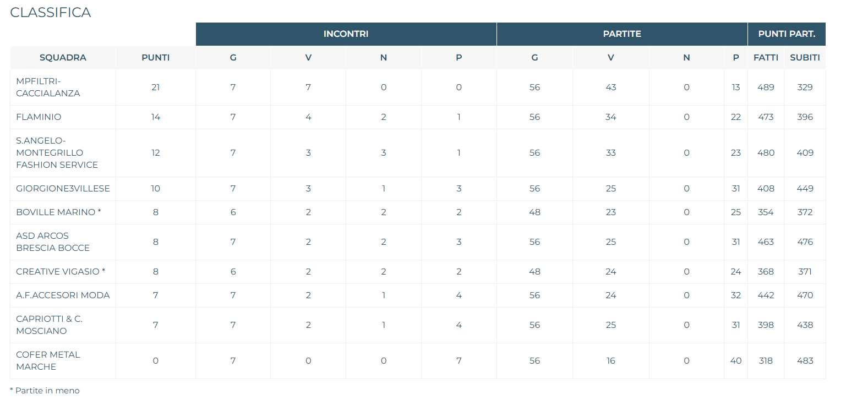Click partite won value 23 for BOVILLE MARINO
Viewport: 846px width, 400px height.
[x=611, y=212]
